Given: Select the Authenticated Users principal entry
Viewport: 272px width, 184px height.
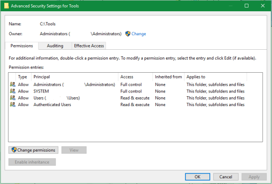Looking at the screenshot, I should (52, 105).
